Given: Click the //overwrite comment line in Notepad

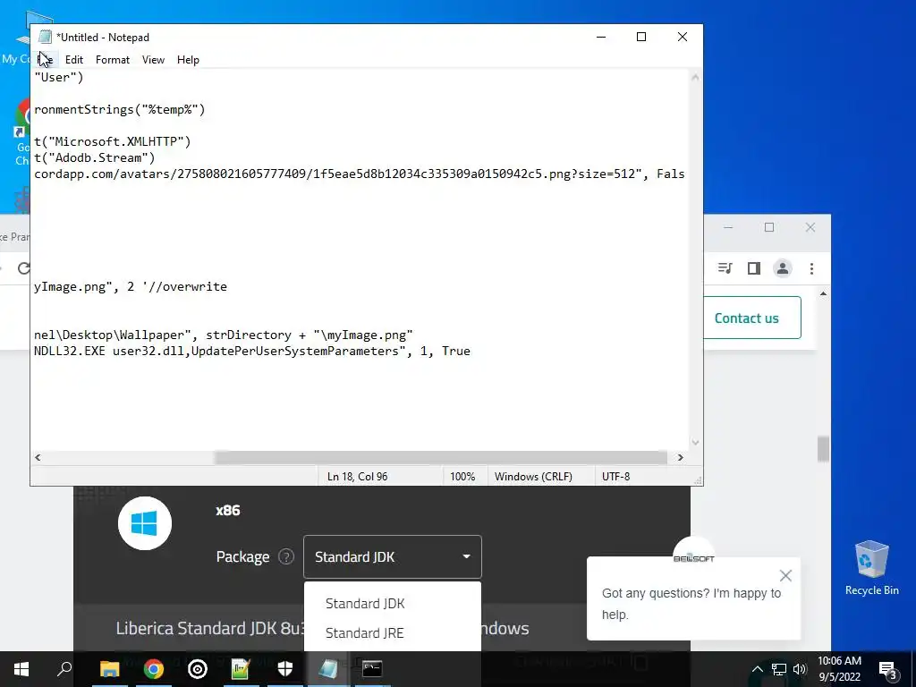Looking at the screenshot, I should pos(131,286).
